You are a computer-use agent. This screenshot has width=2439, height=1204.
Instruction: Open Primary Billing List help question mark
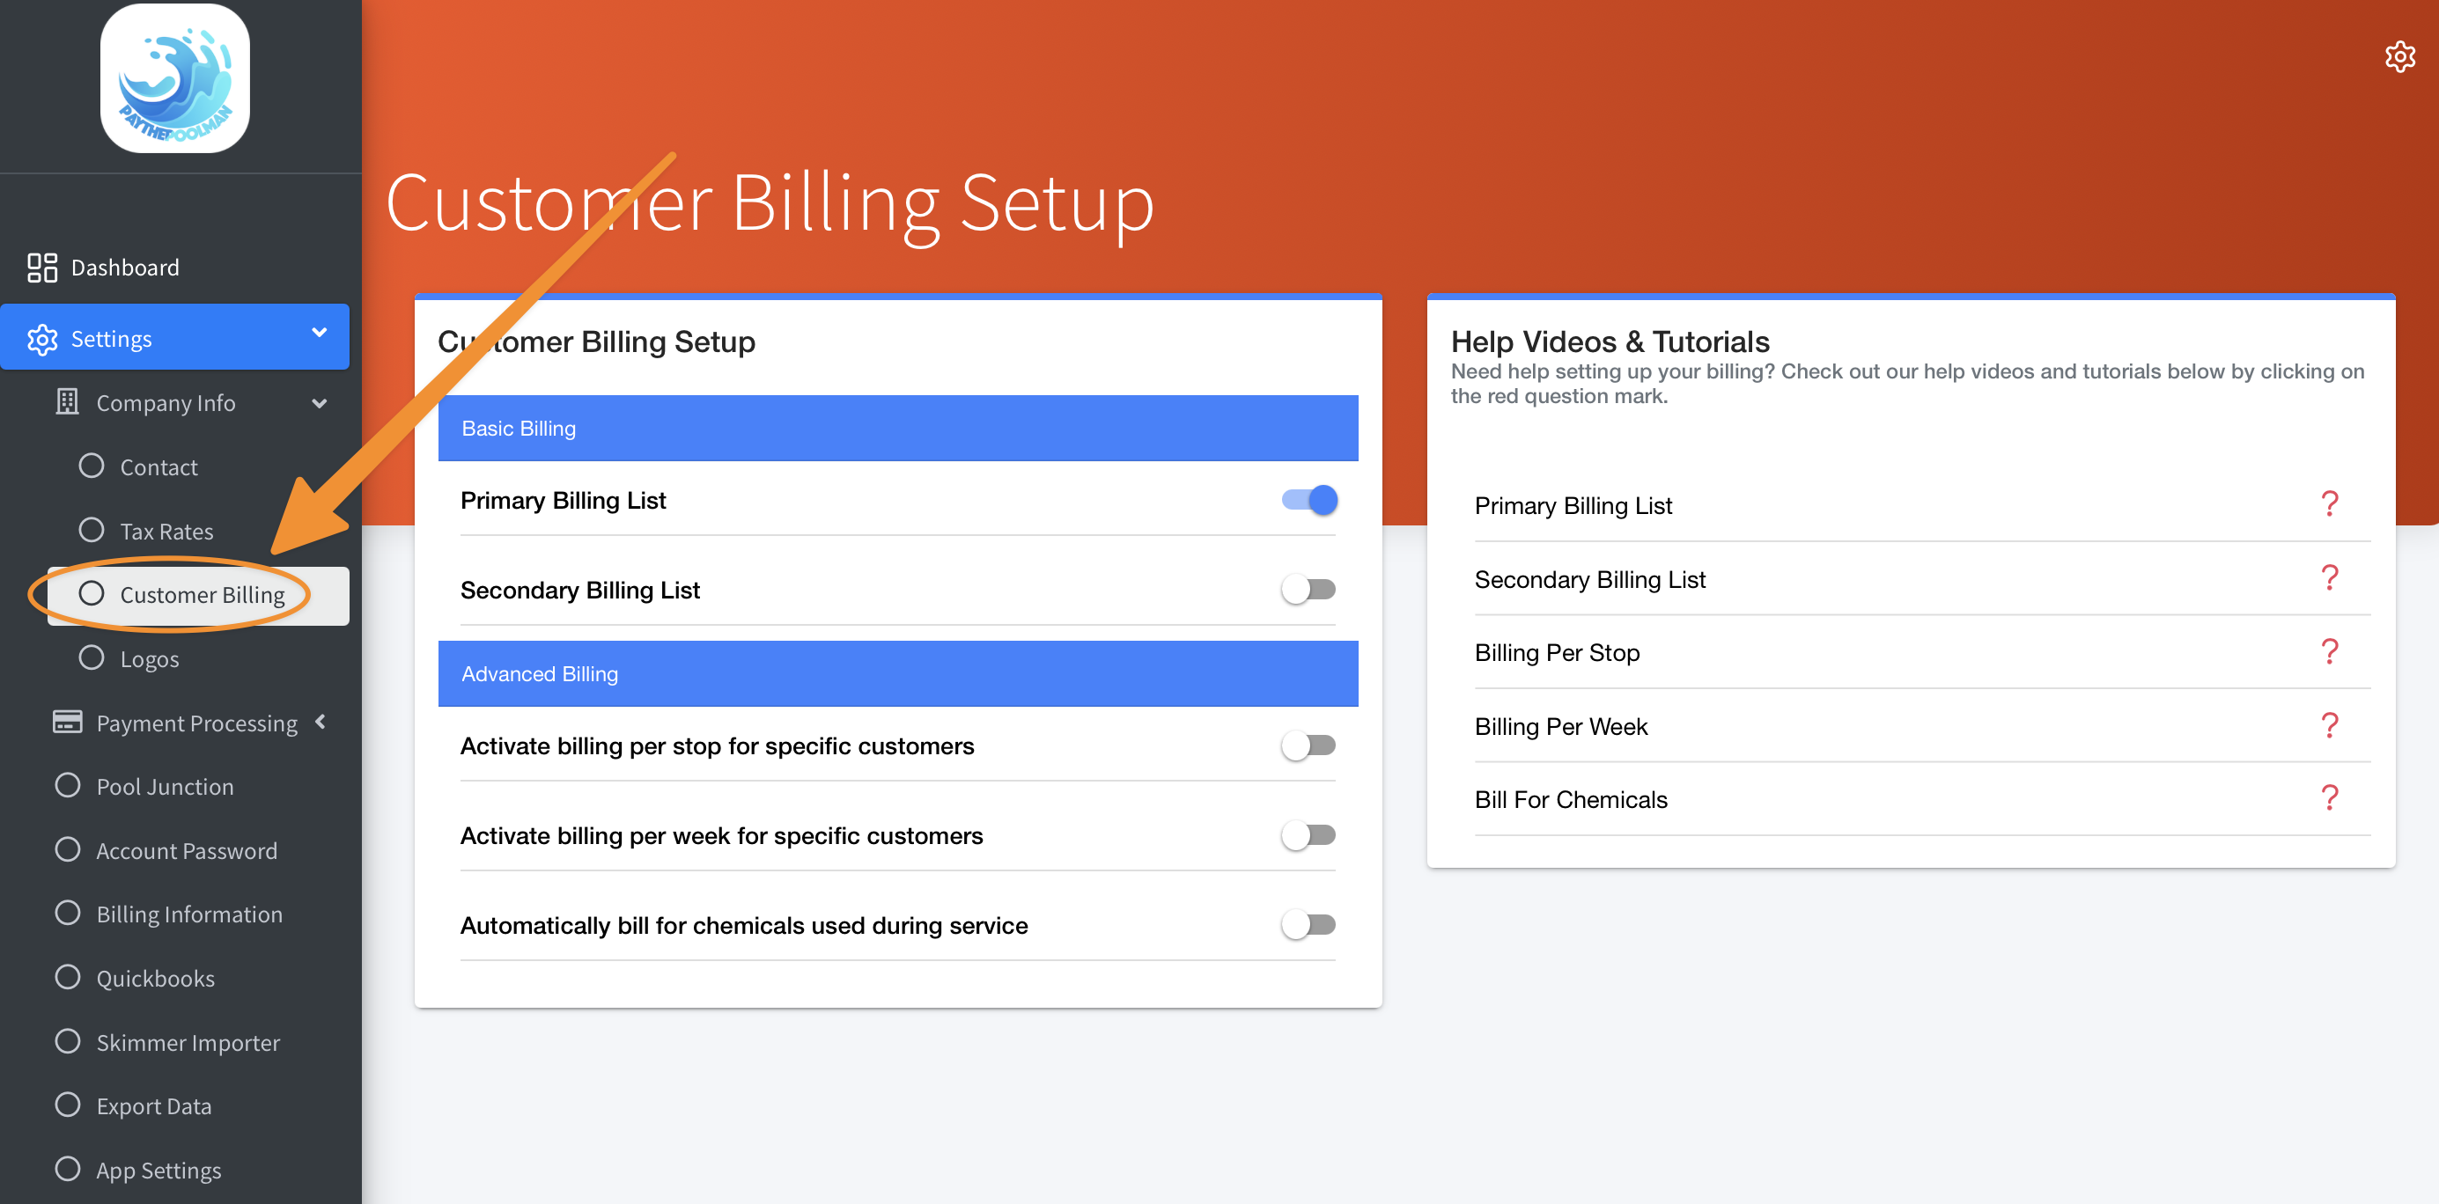point(2329,503)
